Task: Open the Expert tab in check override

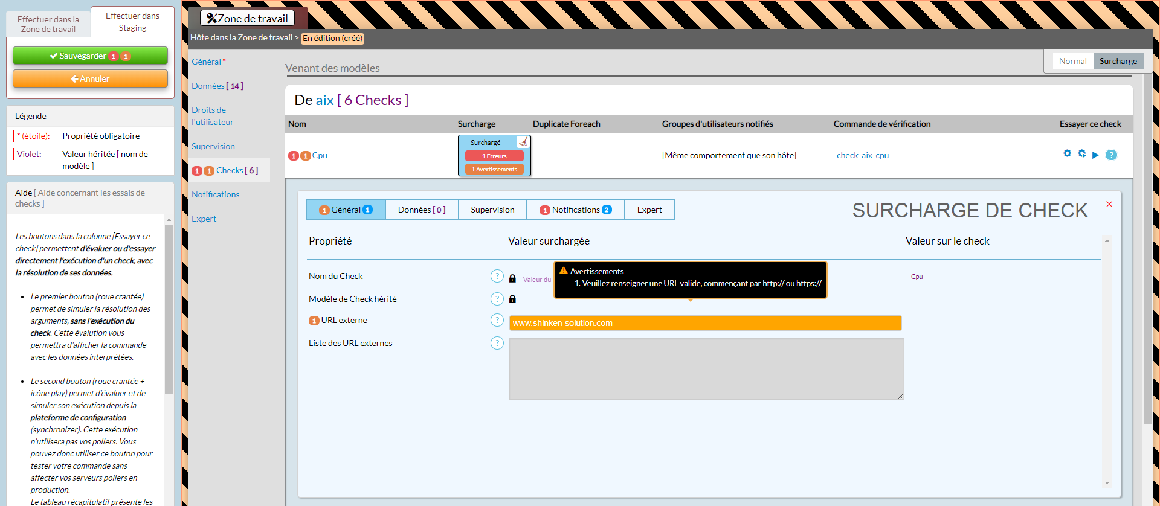Action: [649, 210]
